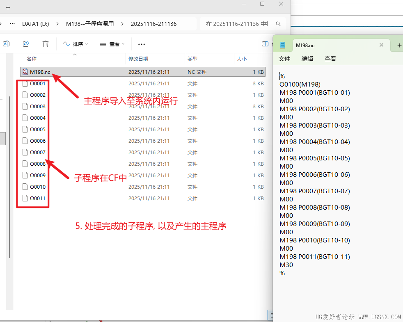Click the search box for 20251116-211136
Screen dimensions: 403x322
[x=243, y=24]
